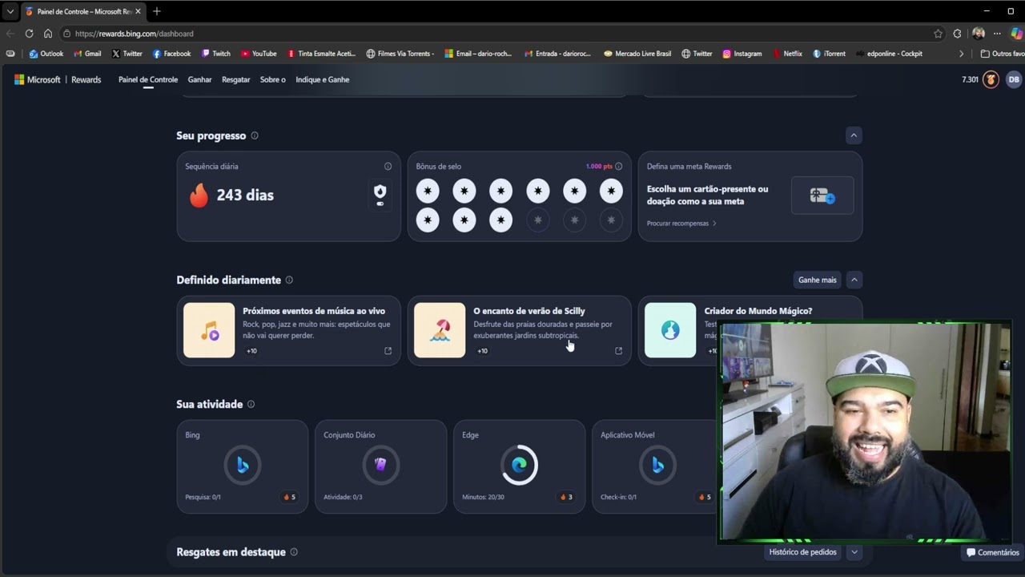The image size is (1025, 577).
Task: Open the Resgatar menu item
Action: pos(235,79)
